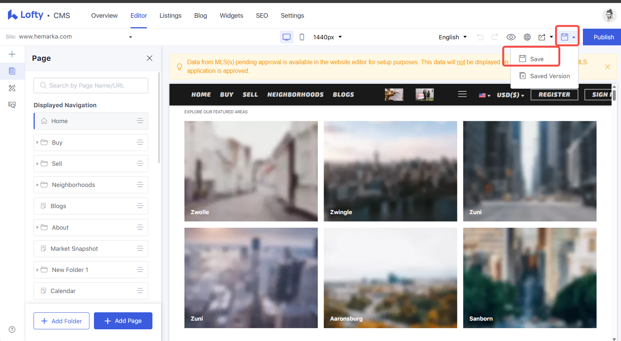Click the Buy row reorder handle
The height and width of the screenshot is (341, 621).
click(140, 142)
